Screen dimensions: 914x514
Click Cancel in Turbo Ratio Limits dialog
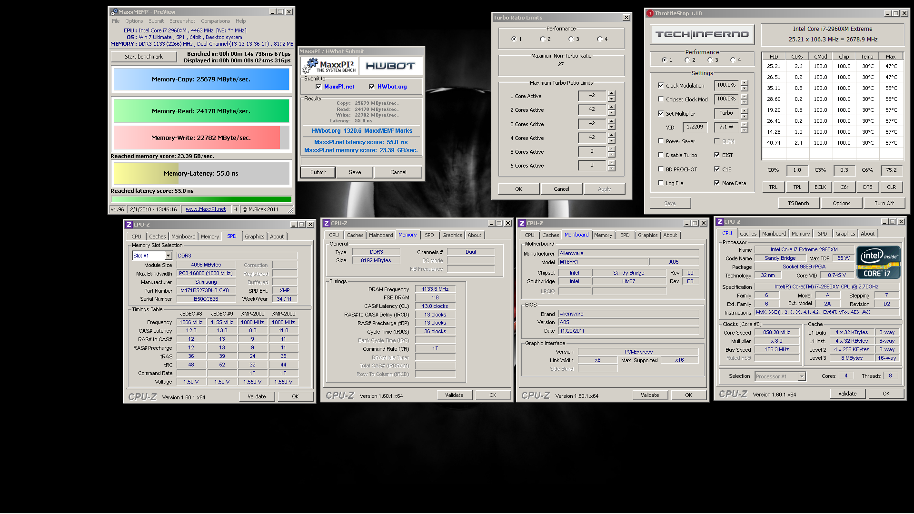(561, 189)
